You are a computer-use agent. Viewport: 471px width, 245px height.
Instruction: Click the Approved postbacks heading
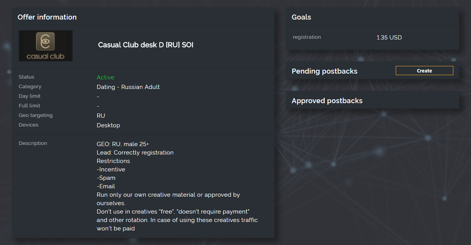327,101
